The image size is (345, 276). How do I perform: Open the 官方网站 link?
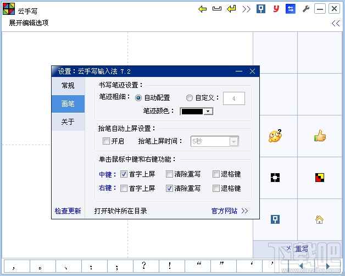tap(224, 211)
